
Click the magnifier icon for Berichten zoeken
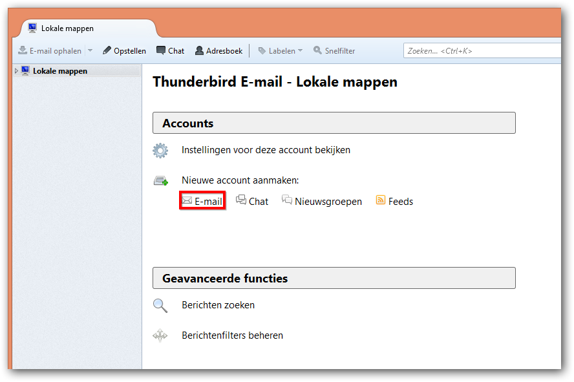[x=160, y=306]
